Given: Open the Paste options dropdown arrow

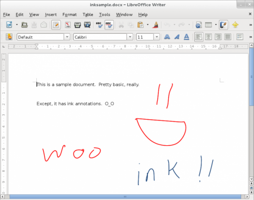Looking at the screenshot, I should point(148,25).
